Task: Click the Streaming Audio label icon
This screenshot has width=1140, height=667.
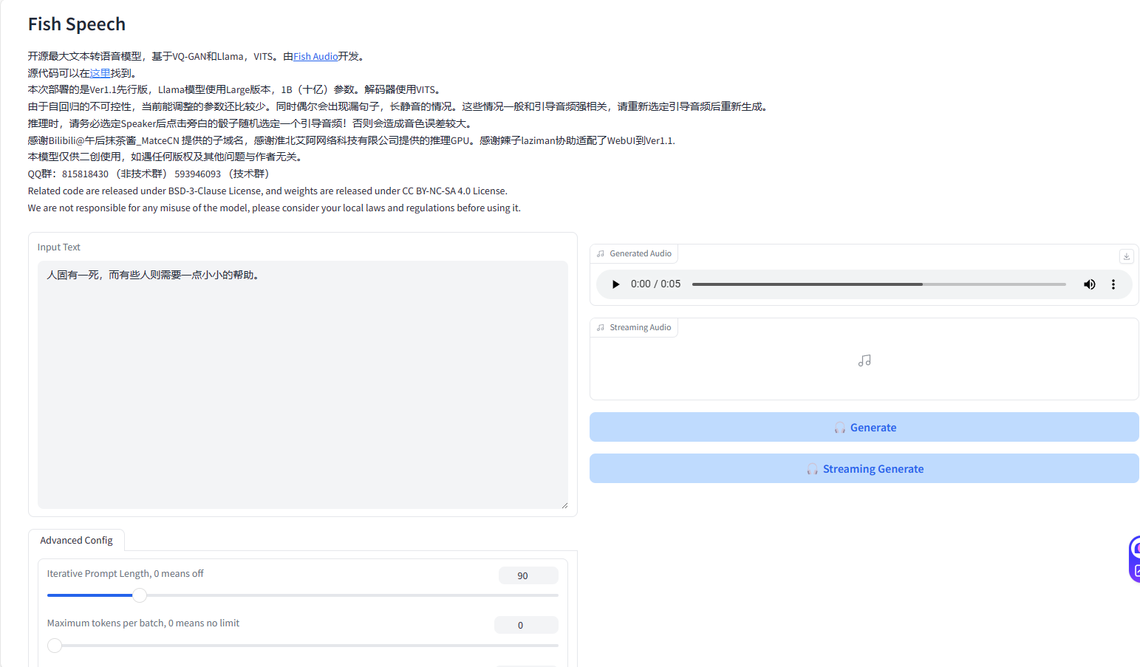Action: [601, 327]
